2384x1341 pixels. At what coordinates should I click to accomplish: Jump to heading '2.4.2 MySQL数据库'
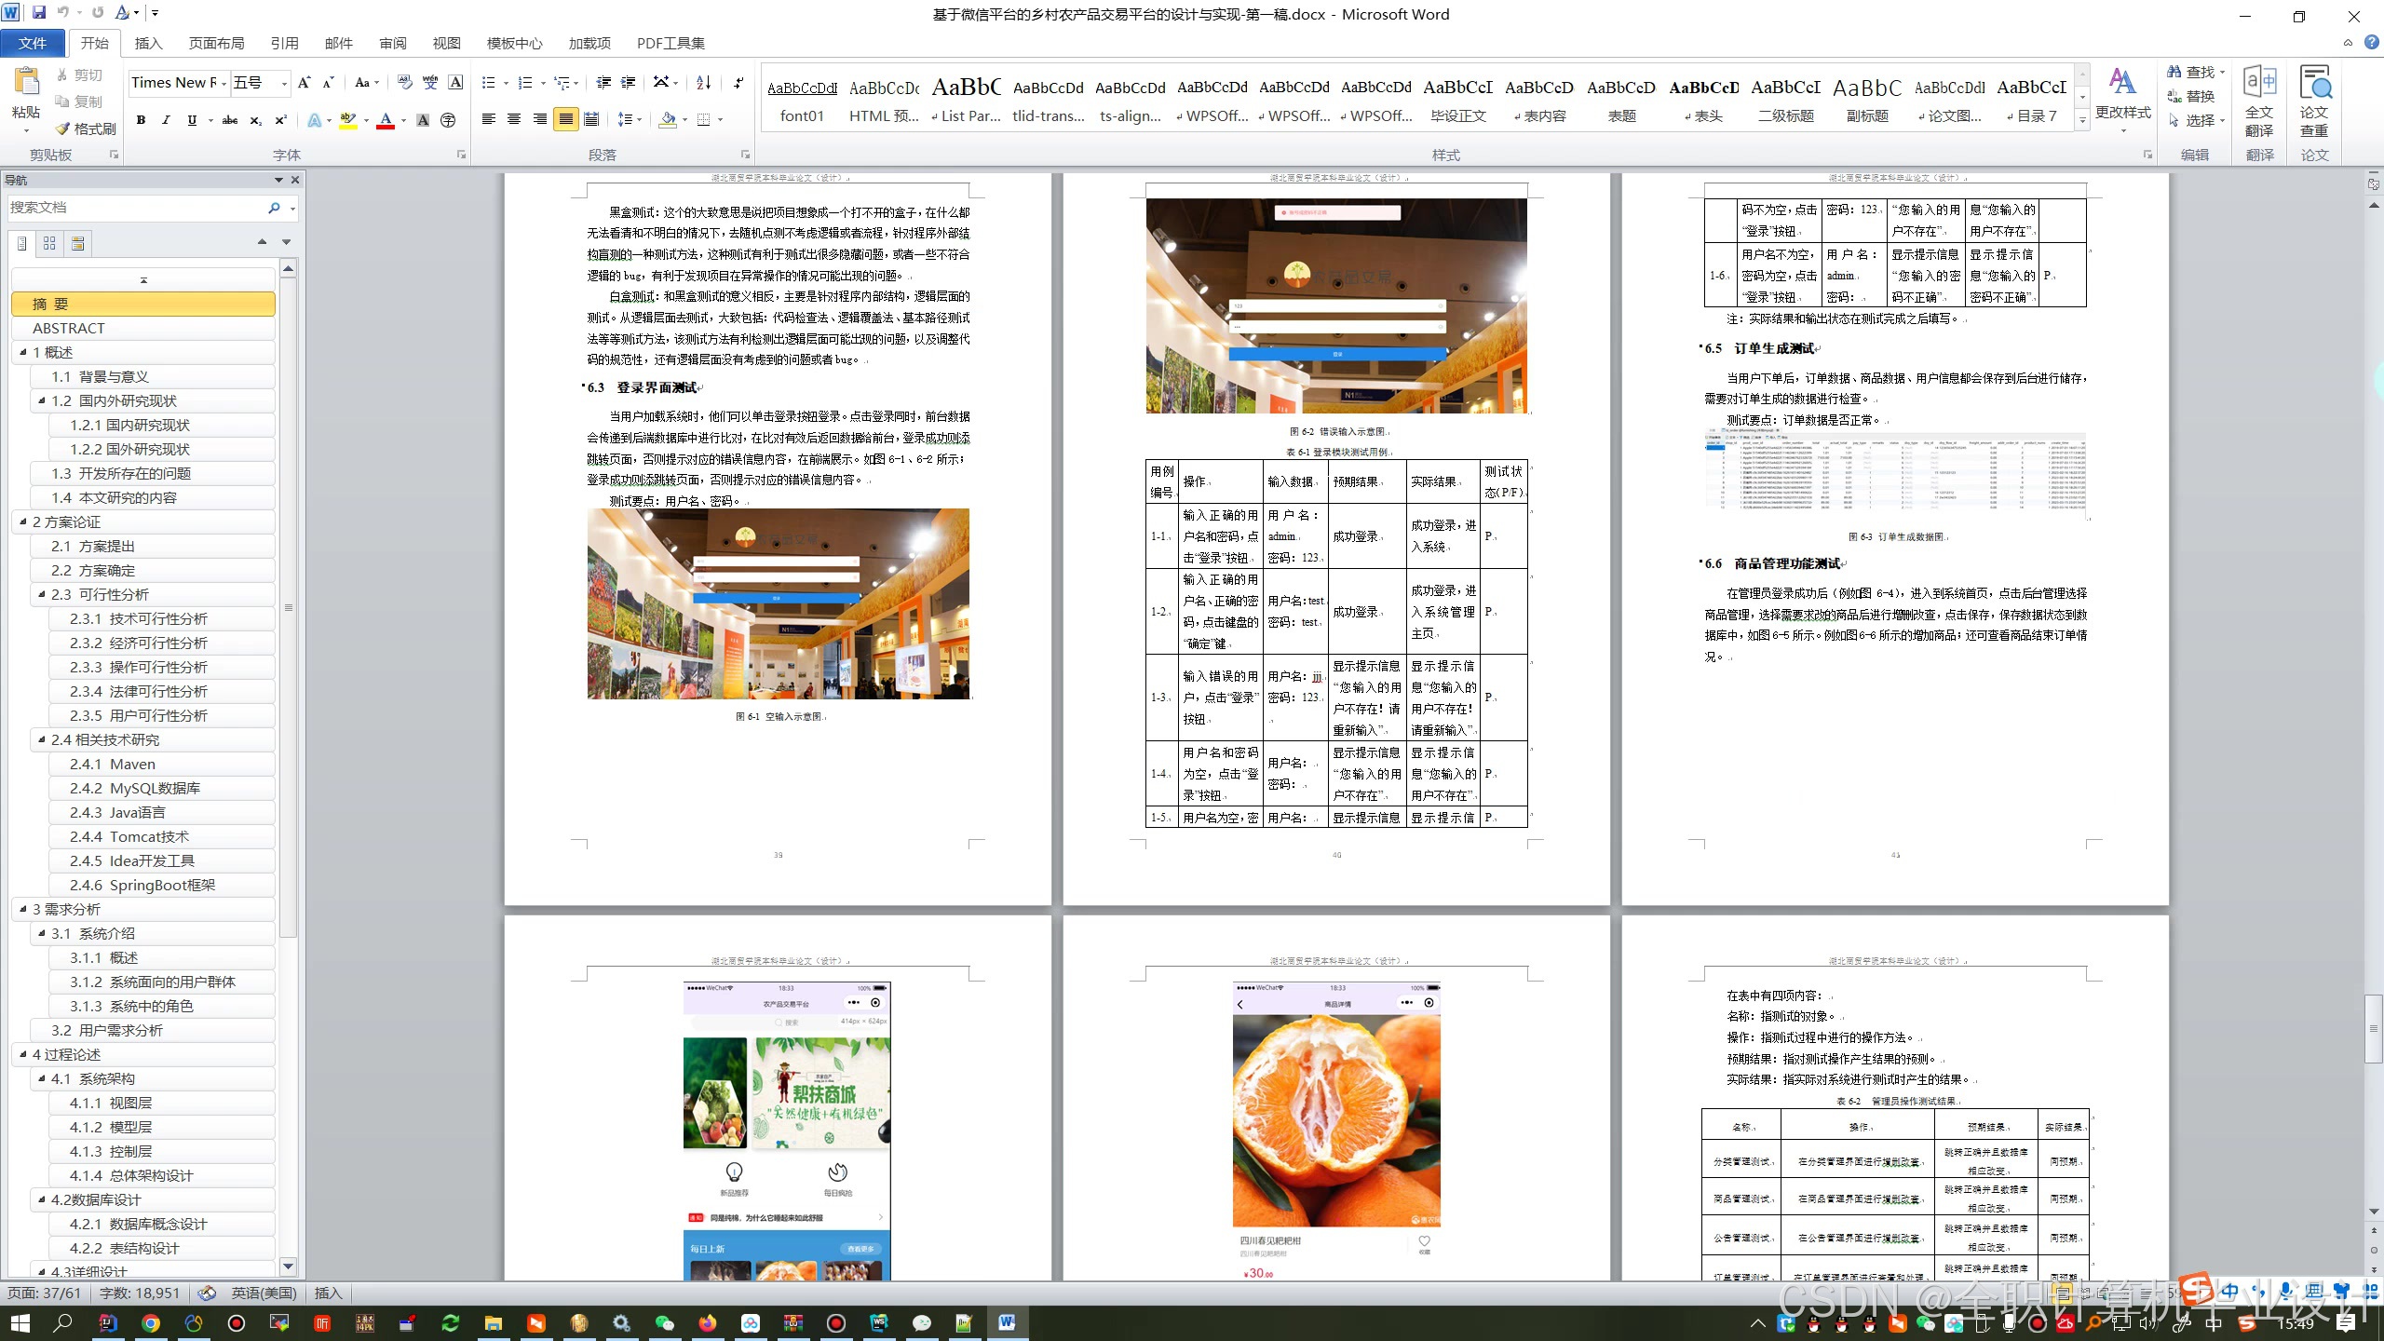[x=135, y=788]
